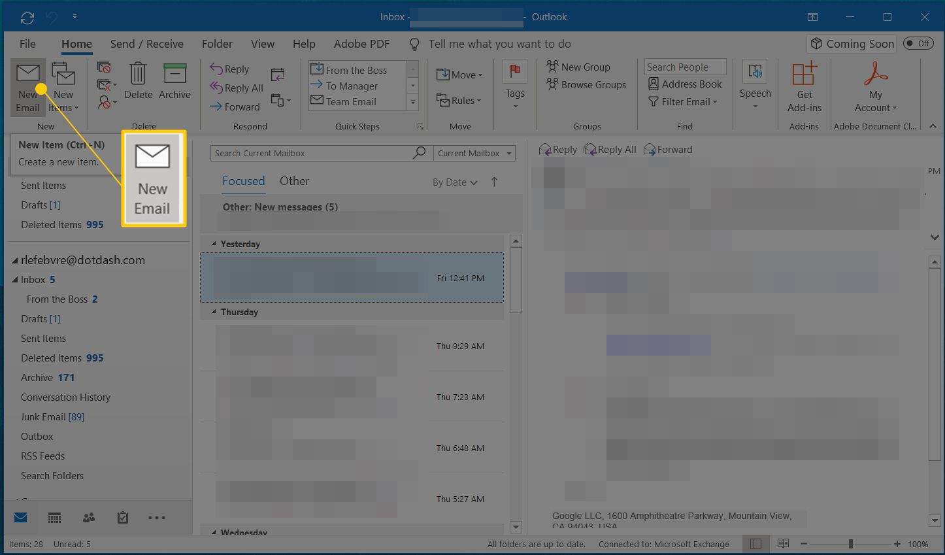Open more navigation options ellipsis
Image resolution: width=945 pixels, height=555 pixels.
157,518
